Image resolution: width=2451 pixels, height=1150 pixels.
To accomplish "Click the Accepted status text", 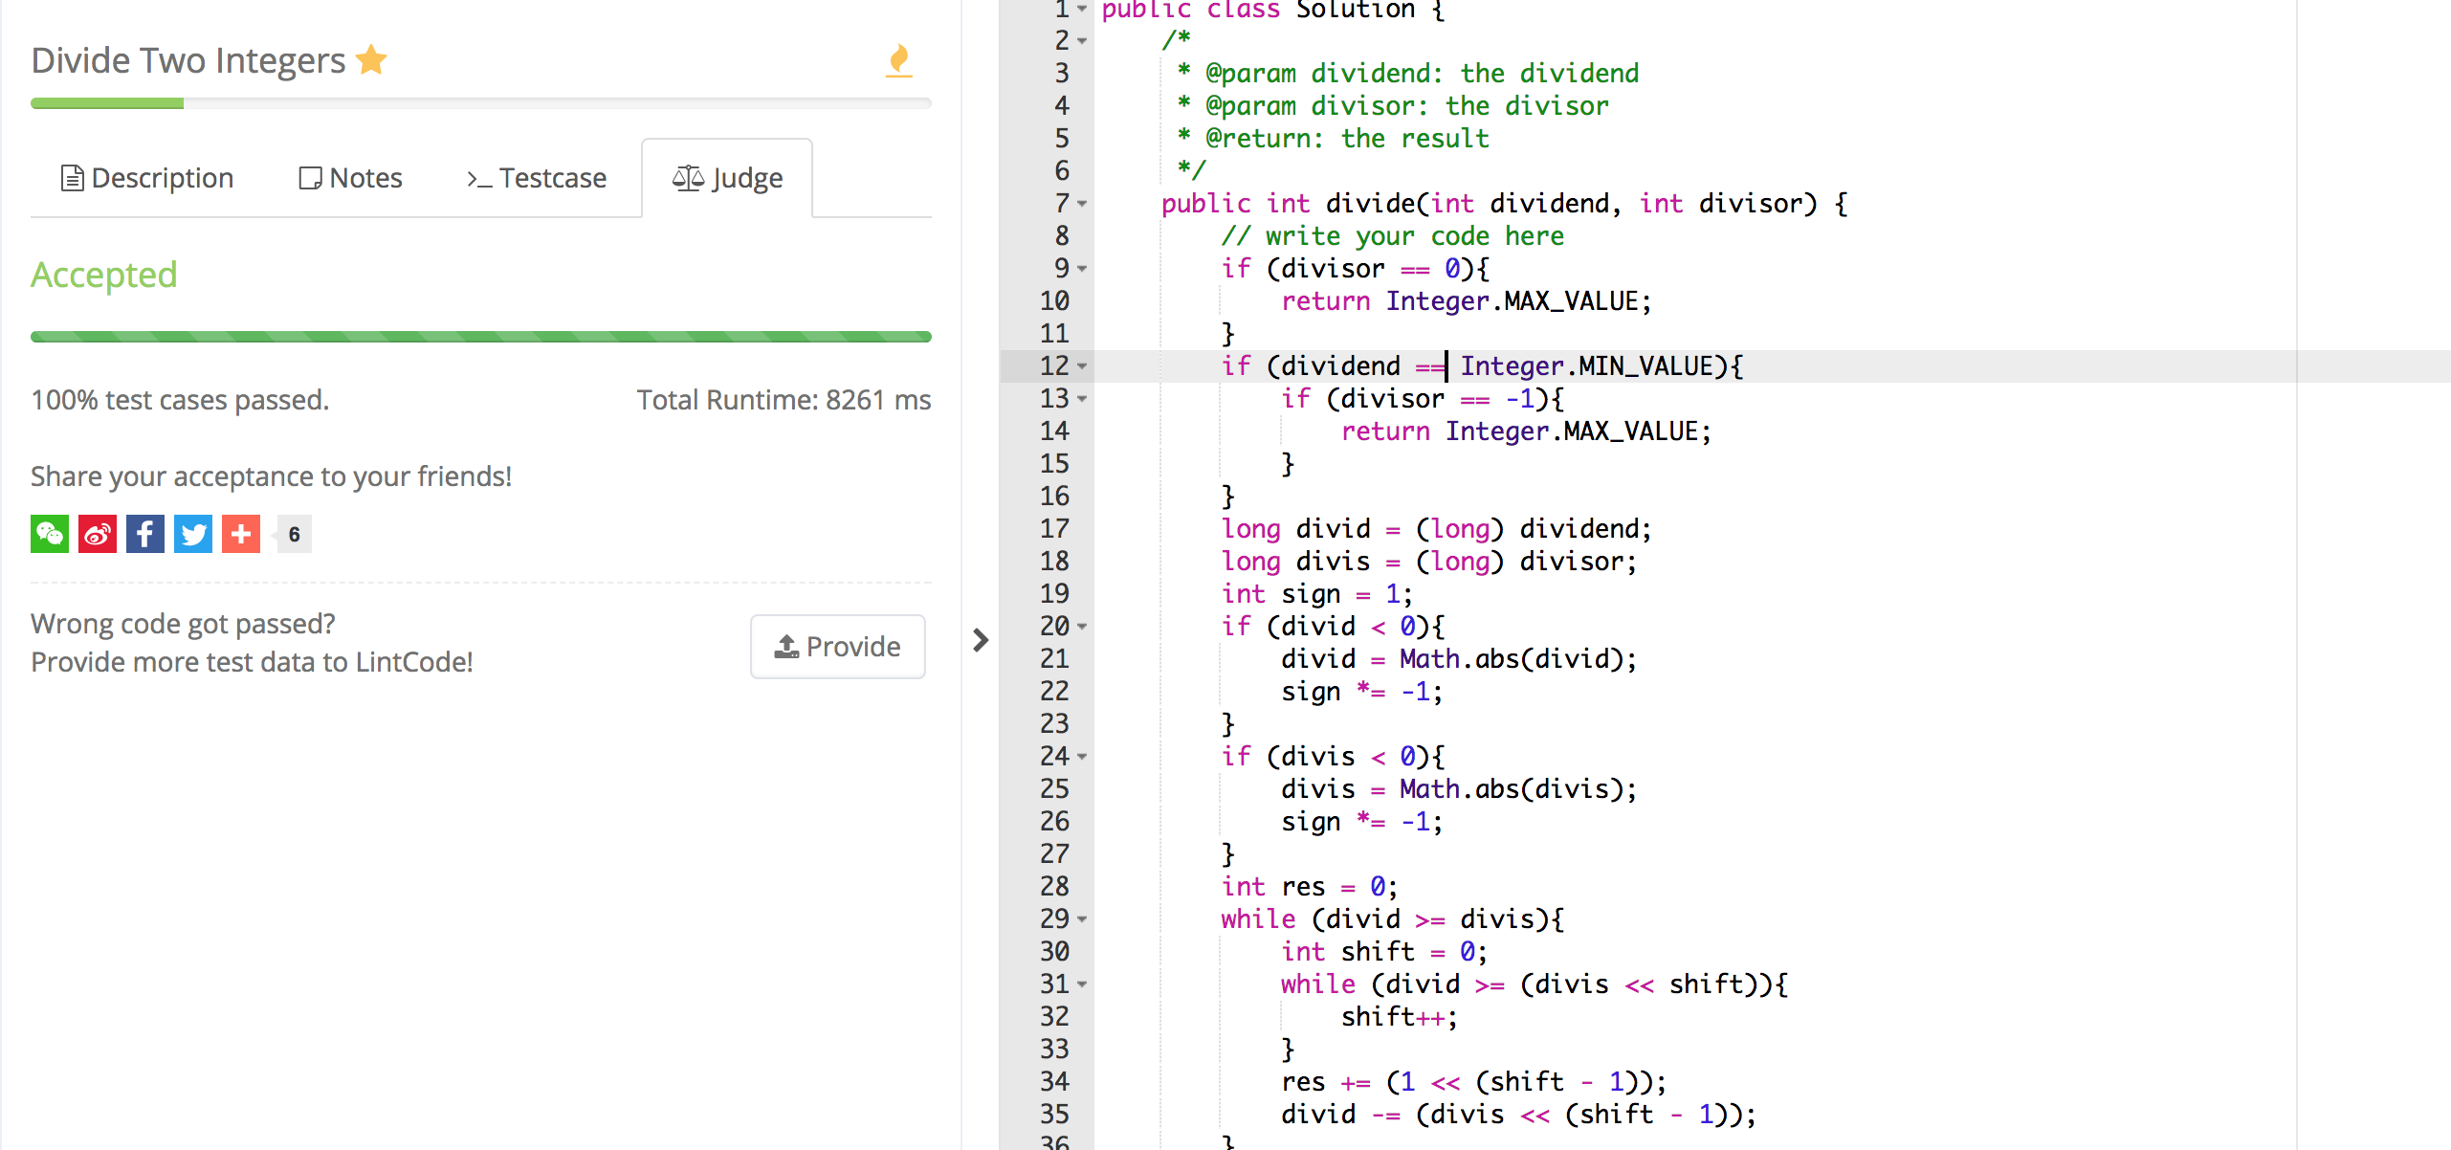I will [x=103, y=276].
